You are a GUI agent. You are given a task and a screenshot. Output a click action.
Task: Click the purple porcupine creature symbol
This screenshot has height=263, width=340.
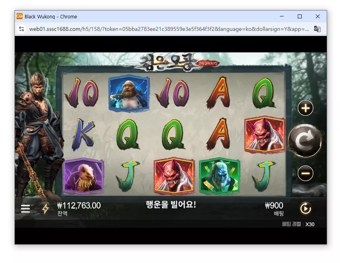(83, 175)
